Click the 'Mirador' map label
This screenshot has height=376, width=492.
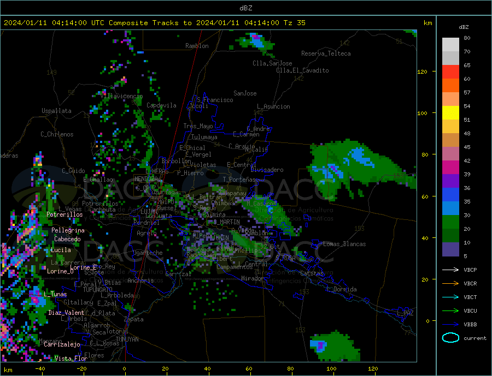click(253, 278)
